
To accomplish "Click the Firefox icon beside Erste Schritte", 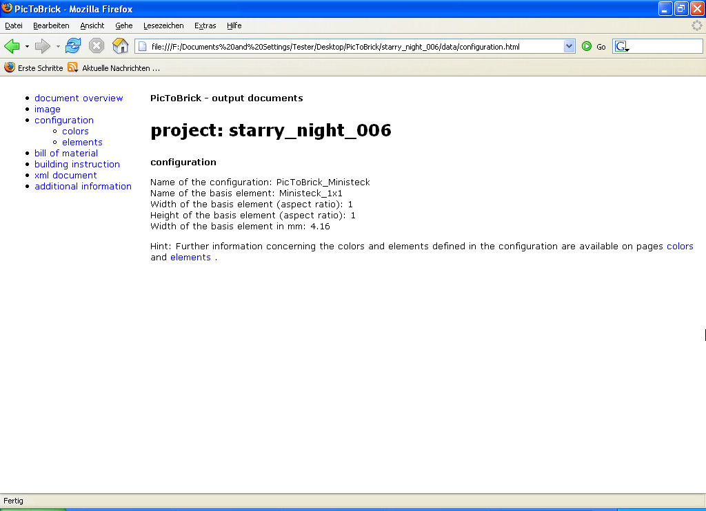I will point(10,67).
